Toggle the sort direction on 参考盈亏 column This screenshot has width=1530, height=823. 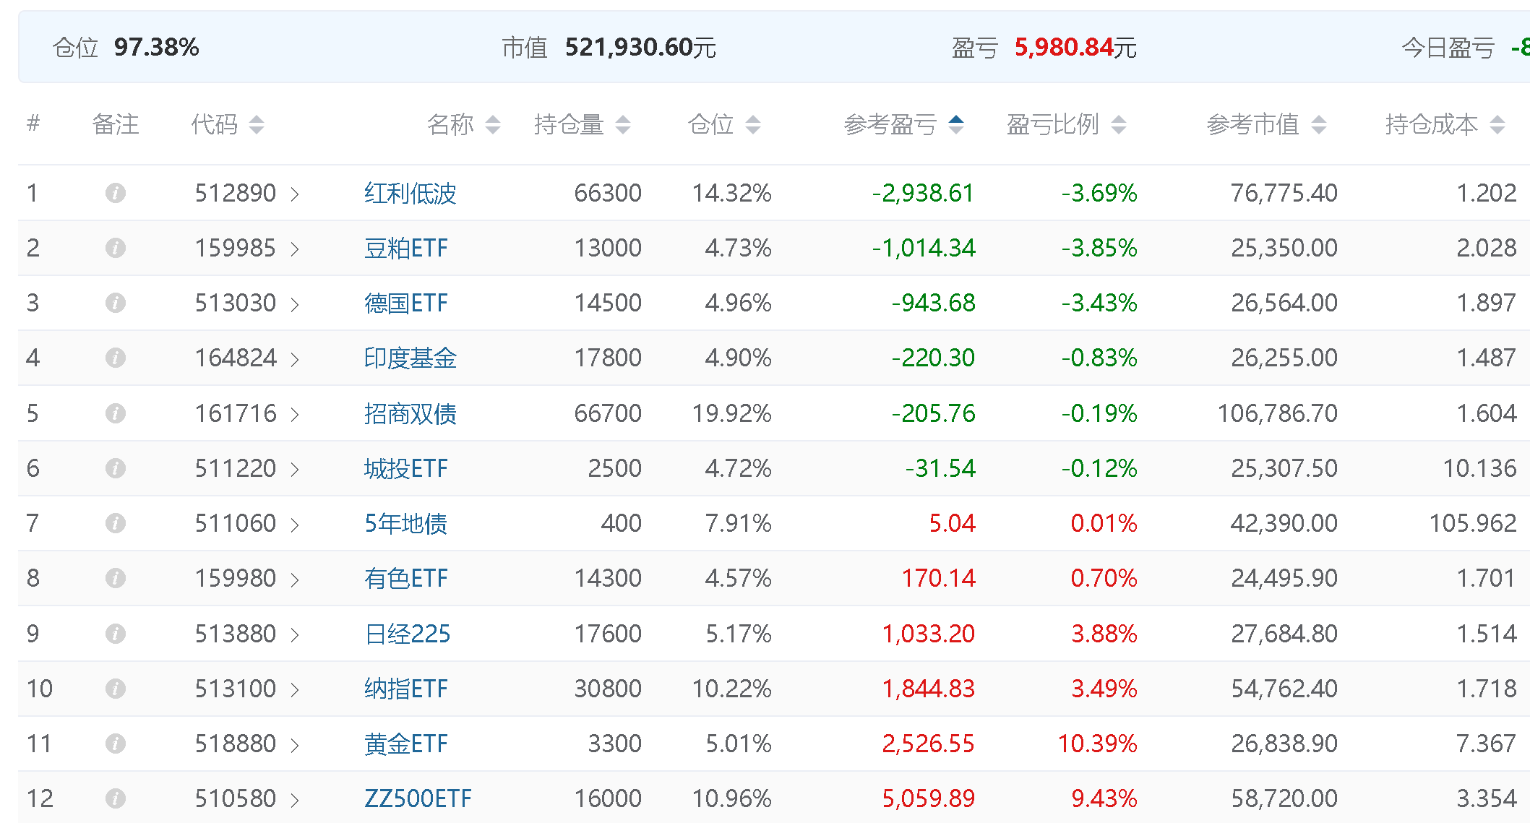pyautogui.click(x=956, y=124)
